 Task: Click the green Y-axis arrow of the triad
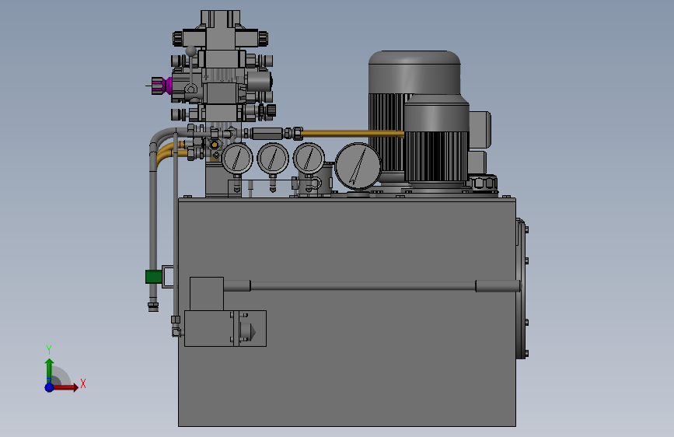(49, 369)
